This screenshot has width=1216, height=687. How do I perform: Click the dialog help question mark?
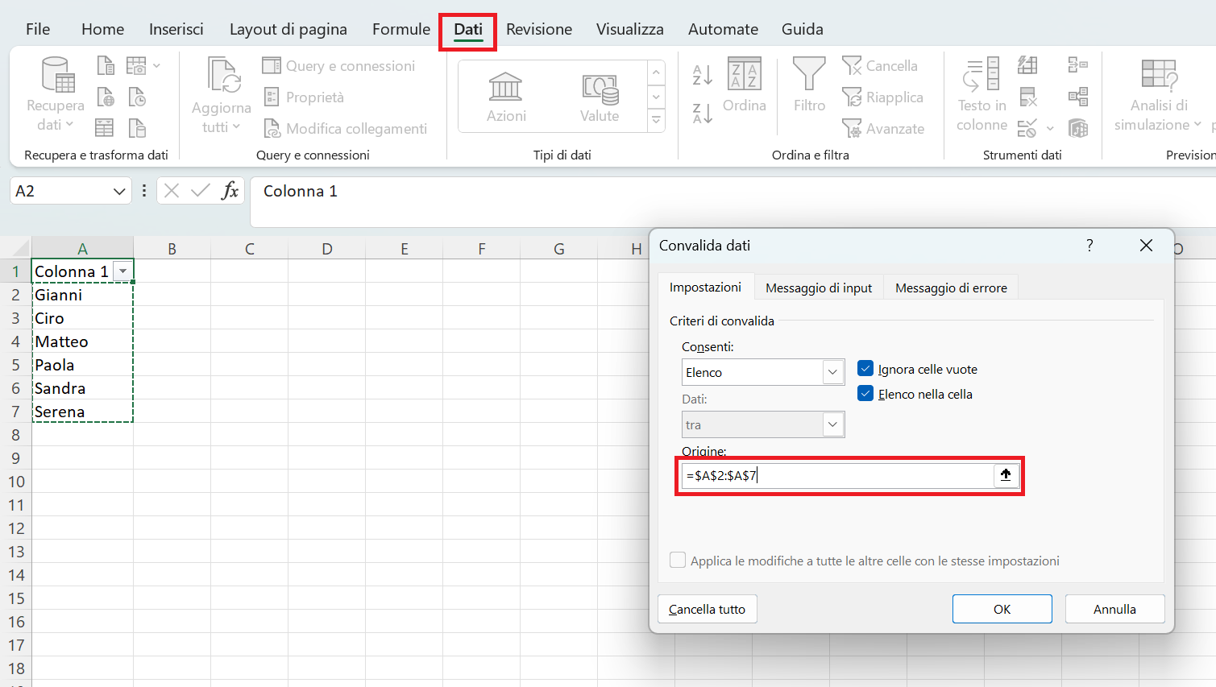(x=1089, y=245)
